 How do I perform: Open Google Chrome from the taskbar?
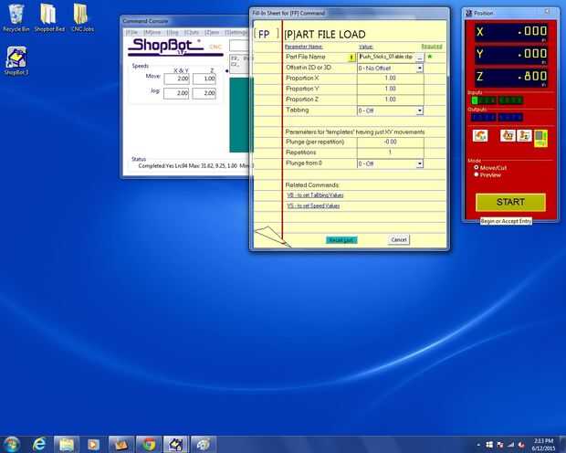[x=149, y=444]
